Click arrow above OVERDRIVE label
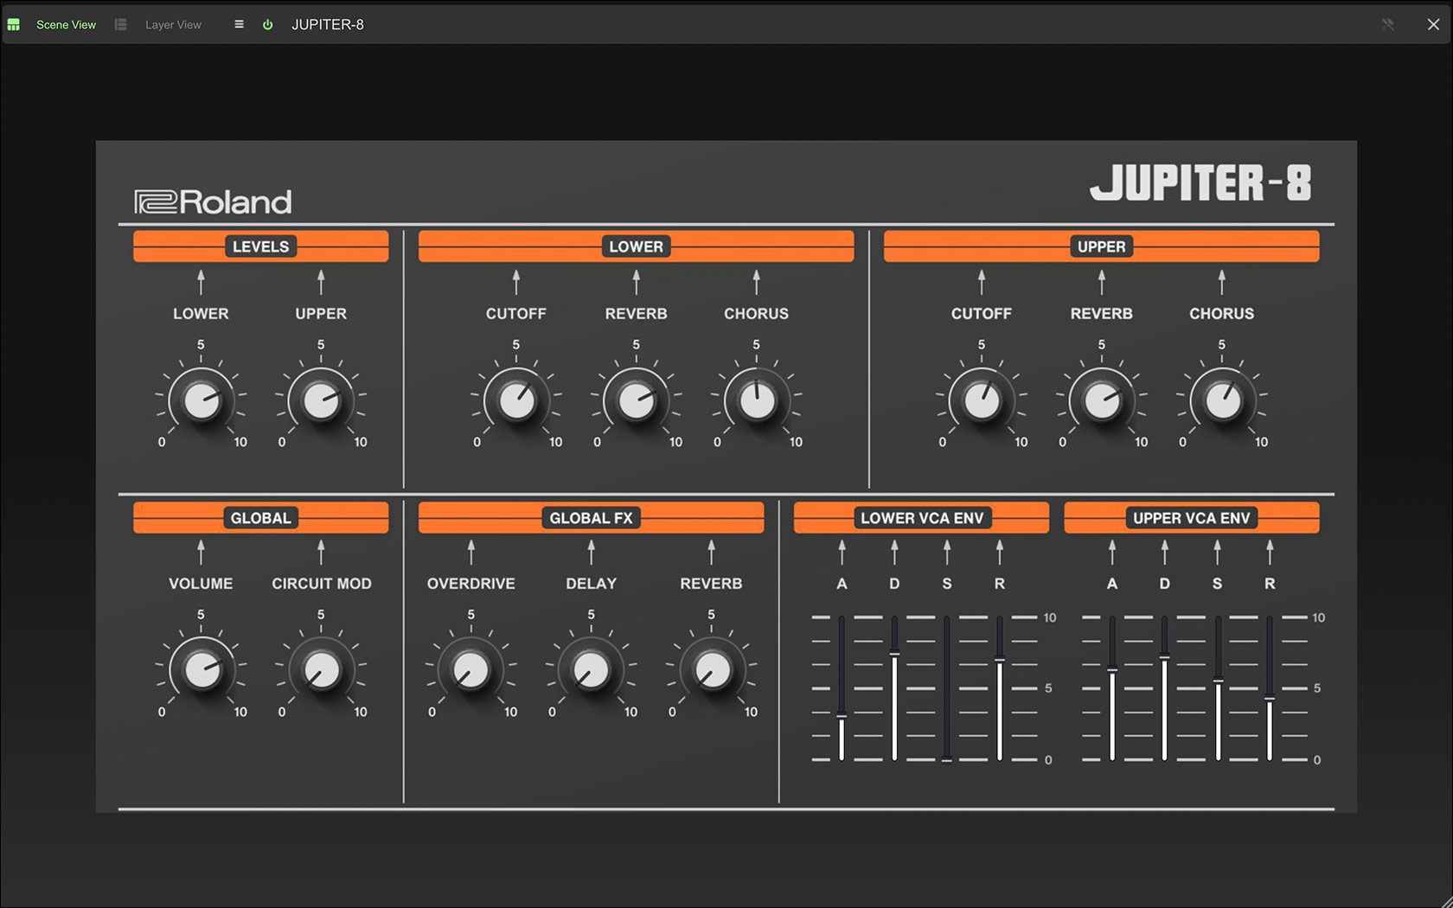The height and width of the screenshot is (908, 1453). (x=471, y=552)
